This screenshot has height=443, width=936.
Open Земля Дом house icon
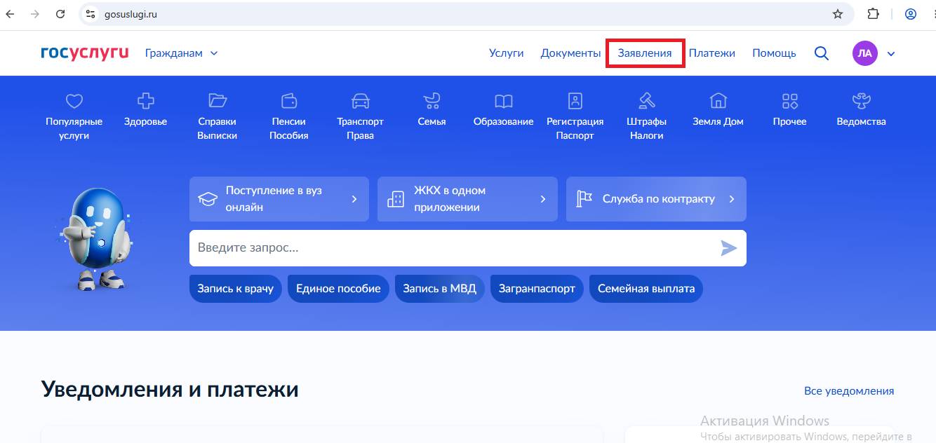[718, 101]
